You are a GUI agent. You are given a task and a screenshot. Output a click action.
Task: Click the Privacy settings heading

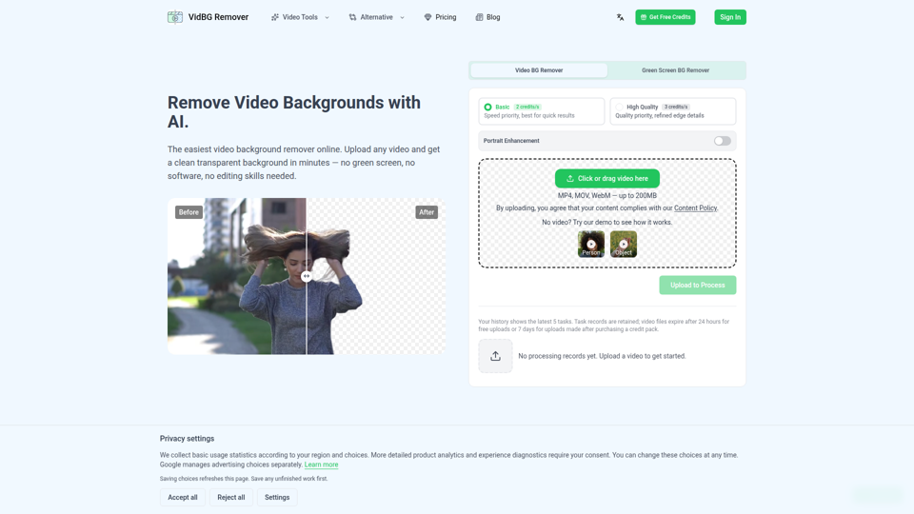188,439
